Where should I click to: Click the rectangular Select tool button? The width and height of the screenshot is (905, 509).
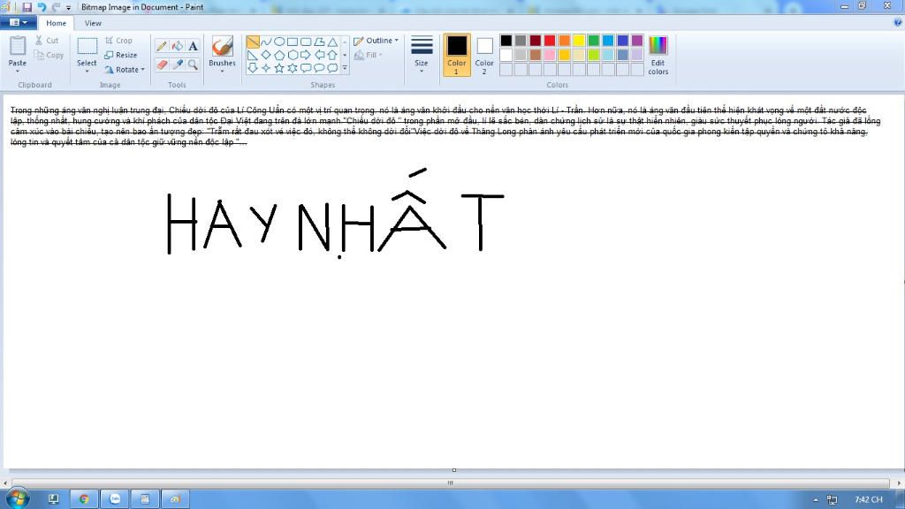[87, 47]
